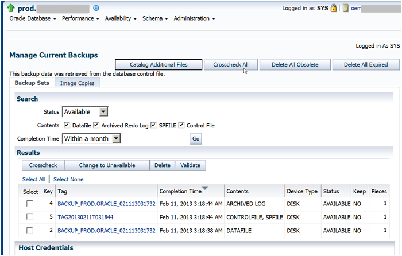Toggle the Control File checkbox
Screen dimensions: 402x256
click(181, 125)
